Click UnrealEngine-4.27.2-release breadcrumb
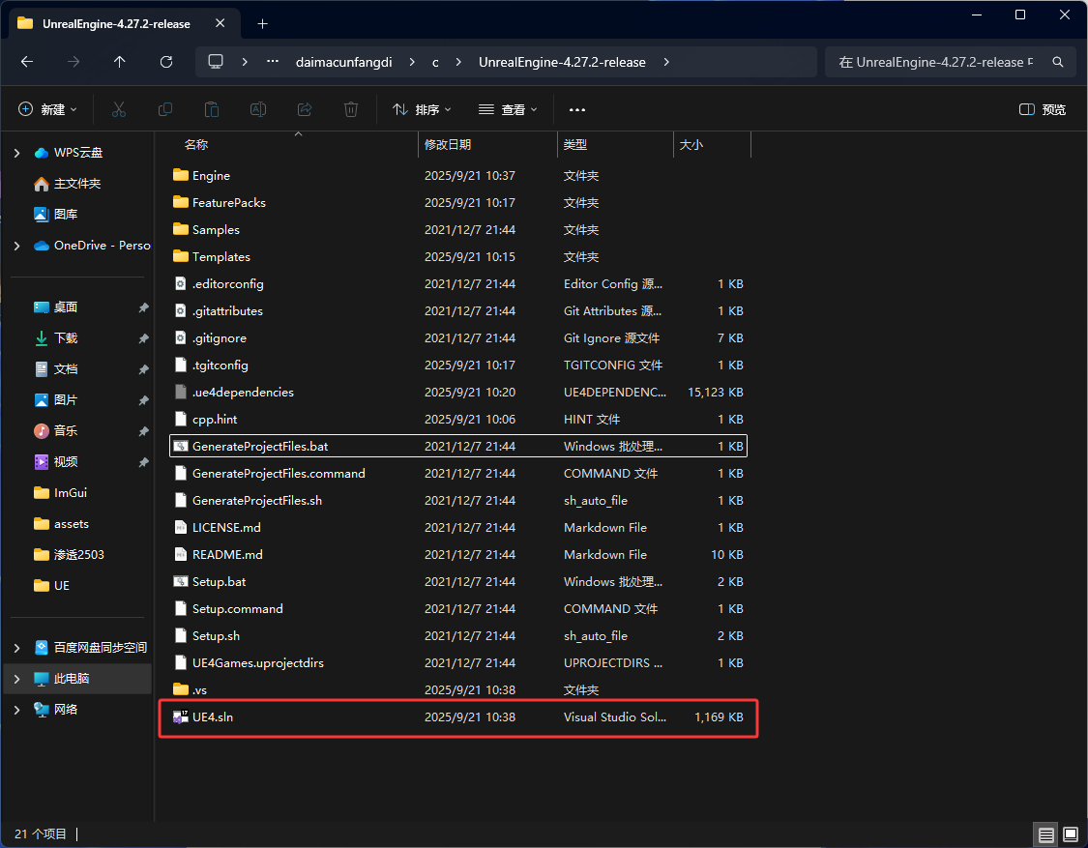 (x=562, y=62)
